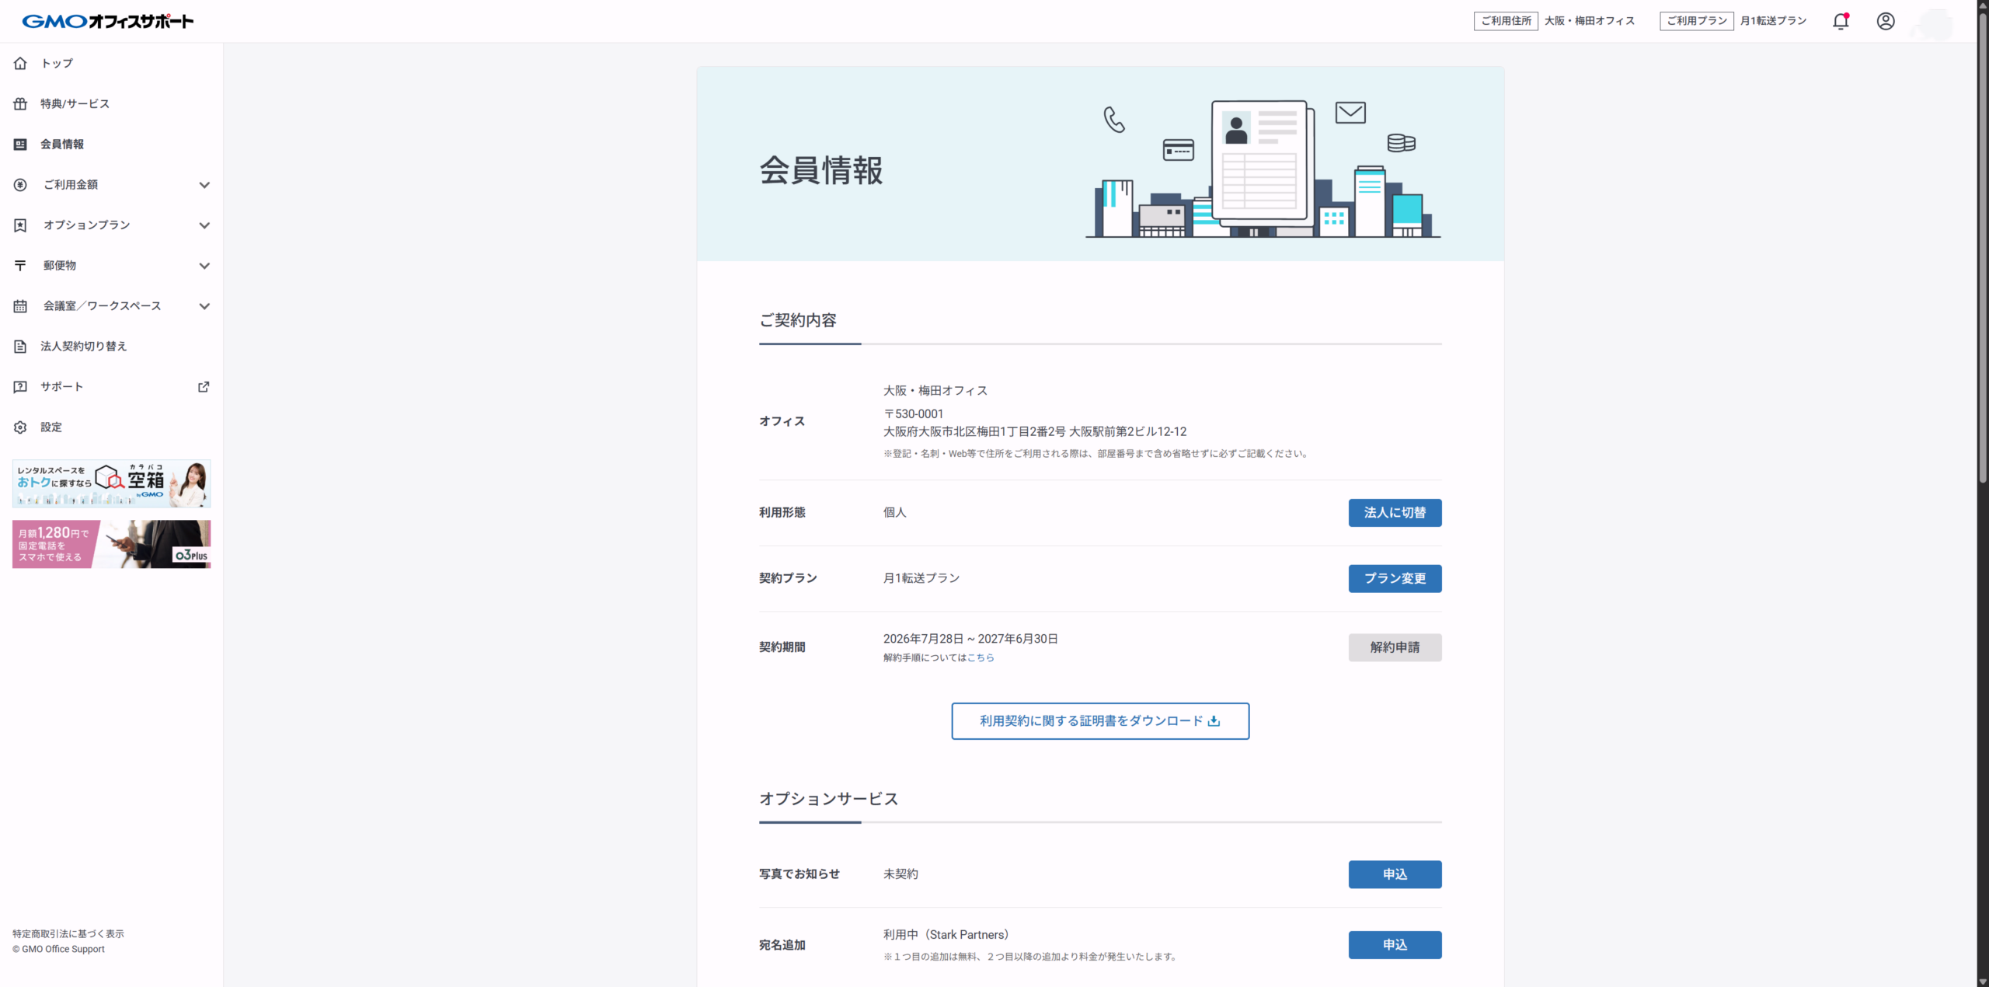Open the 空箱 rental space banner

pyautogui.click(x=111, y=483)
